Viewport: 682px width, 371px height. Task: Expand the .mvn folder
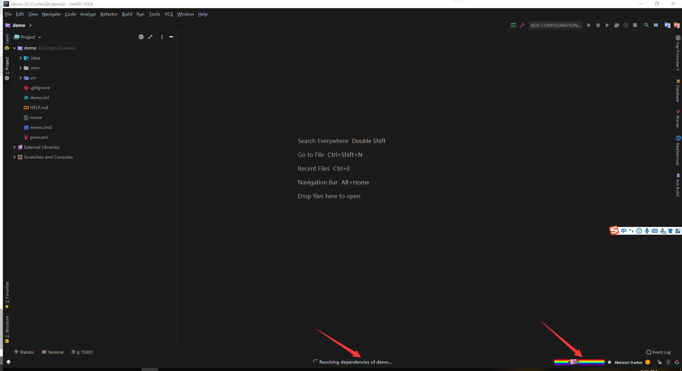pyautogui.click(x=21, y=68)
